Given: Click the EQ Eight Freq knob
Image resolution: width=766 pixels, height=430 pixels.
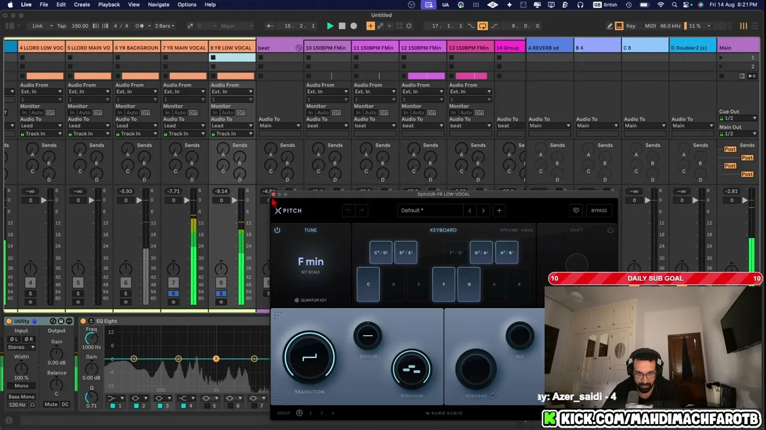Looking at the screenshot, I should tap(92, 337).
